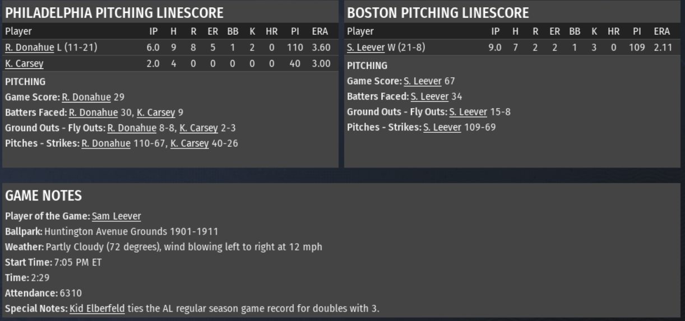Click ERA column header in Philadelphia table
Image resolution: width=685 pixels, height=321 pixels.
[320, 31]
